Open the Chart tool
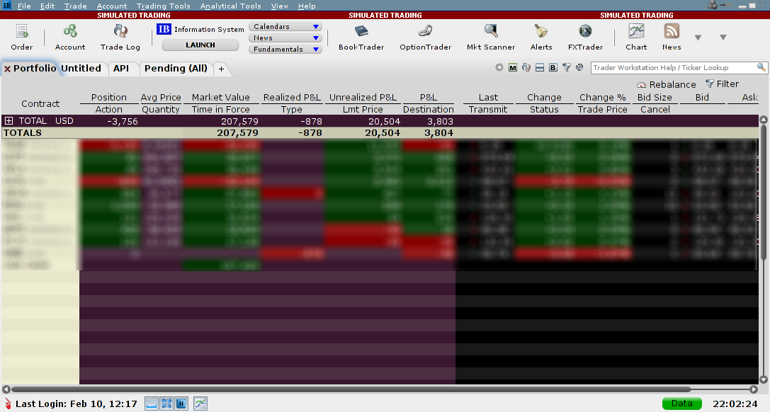The image size is (770, 412). [636, 38]
